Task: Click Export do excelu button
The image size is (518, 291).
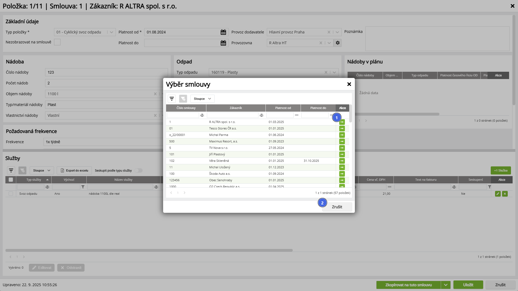Action: (74, 170)
